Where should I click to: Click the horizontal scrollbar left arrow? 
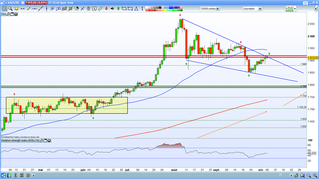[x=34, y=175]
